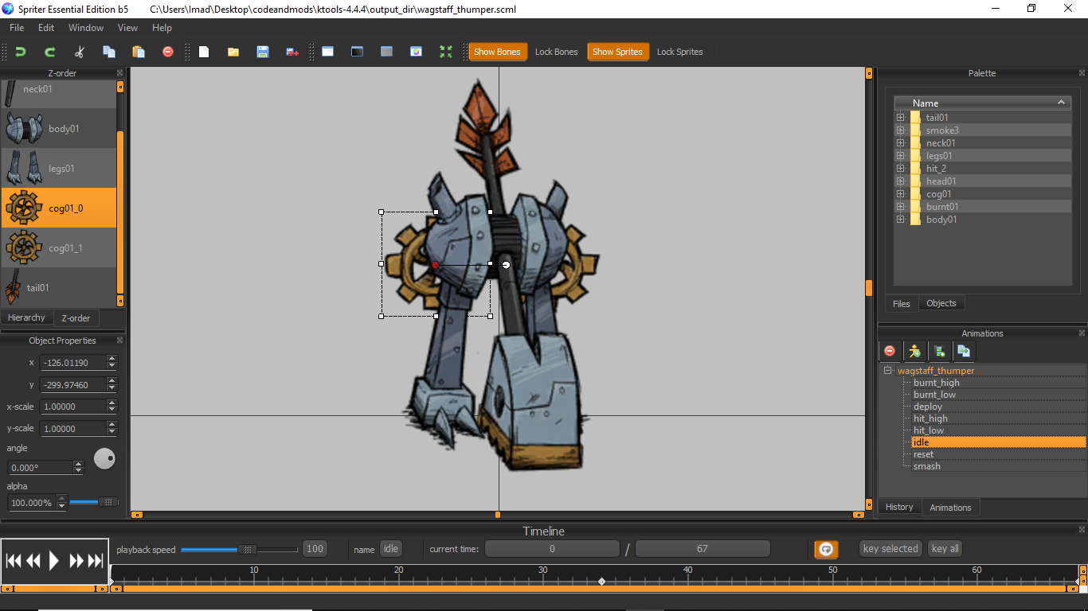Collapse the wagstaff_thumper entity tree
Viewport: 1088px width, 611px height.
coord(887,371)
